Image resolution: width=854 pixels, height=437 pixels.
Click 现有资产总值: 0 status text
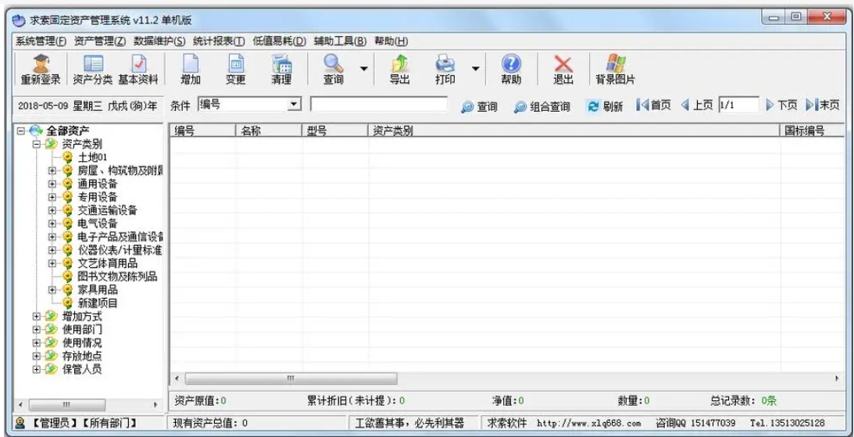point(210,423)
